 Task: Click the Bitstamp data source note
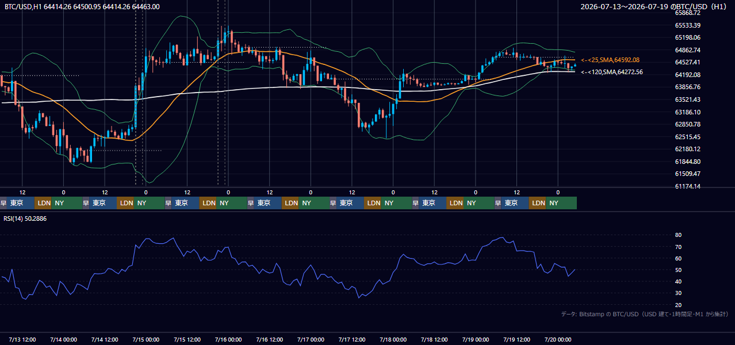pos(645,314)
